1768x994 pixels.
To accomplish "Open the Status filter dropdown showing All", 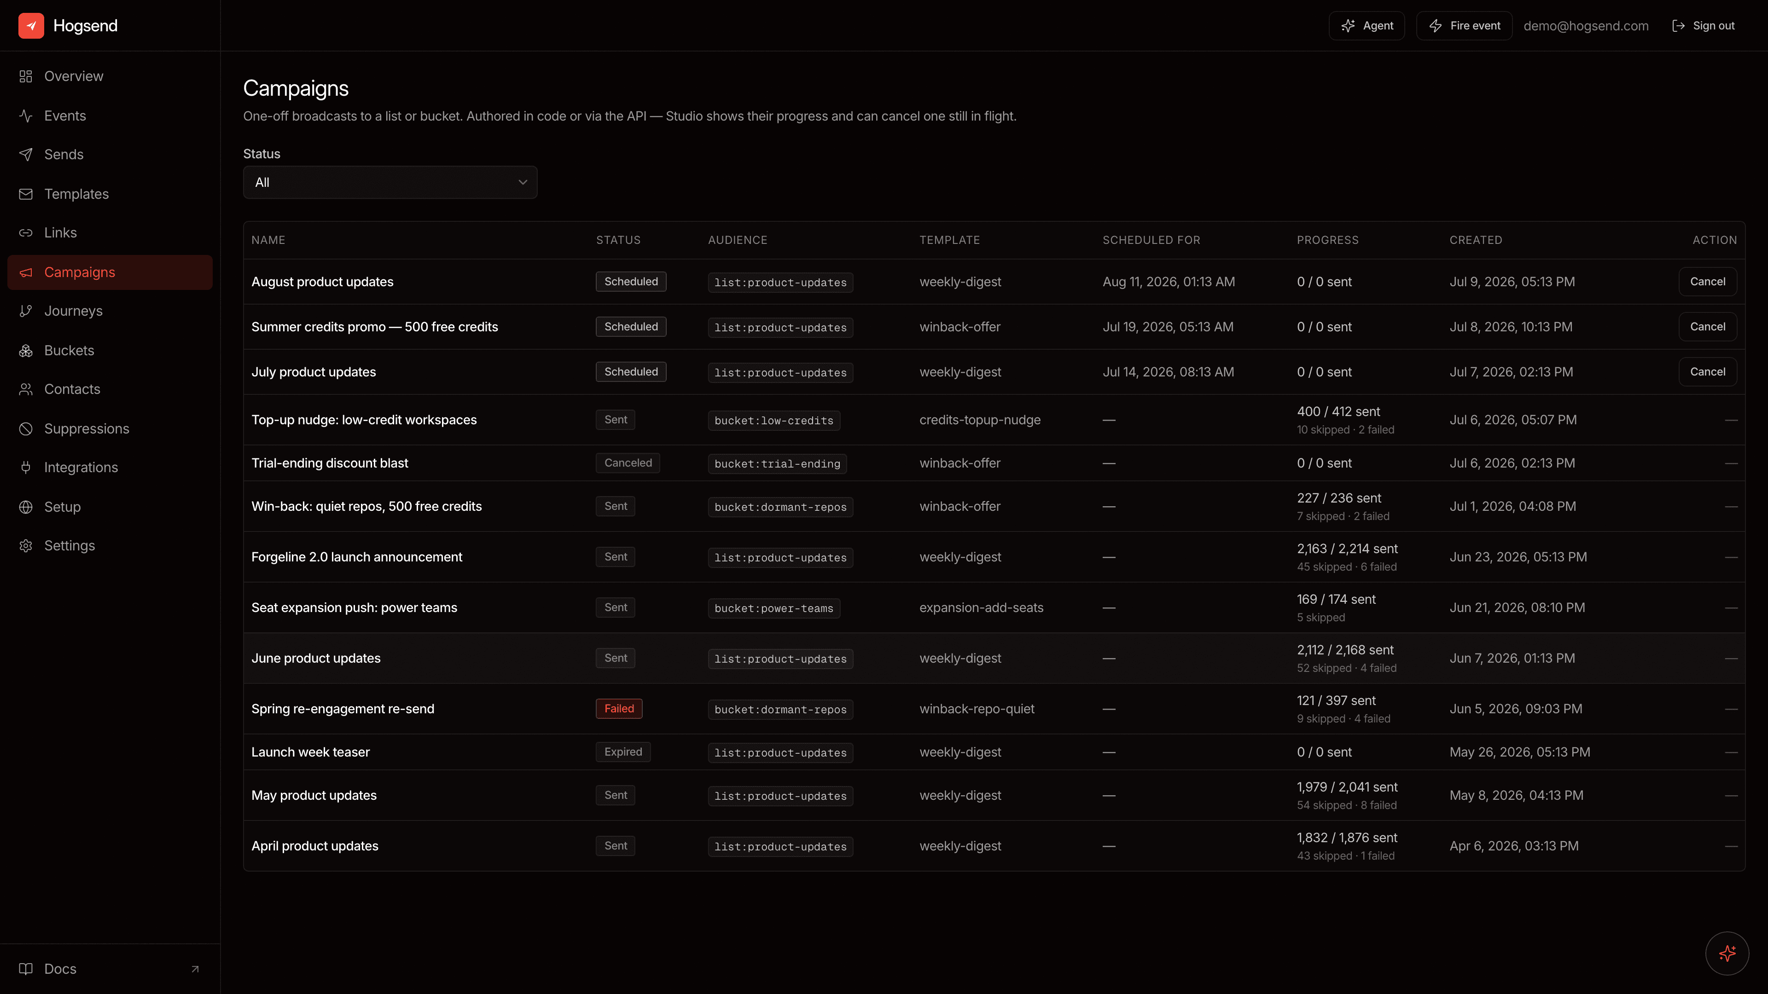I will pyautogui.click(x=390, y=183).
